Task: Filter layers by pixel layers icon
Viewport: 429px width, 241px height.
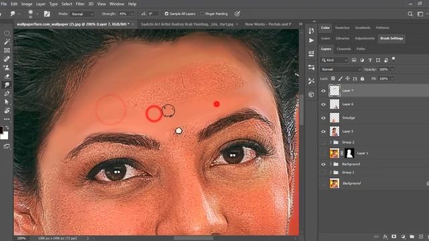Action: (354, 60)
